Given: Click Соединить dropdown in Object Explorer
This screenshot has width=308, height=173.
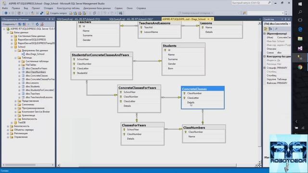Looking at the screenshot, I should click(x=10, y=24).
